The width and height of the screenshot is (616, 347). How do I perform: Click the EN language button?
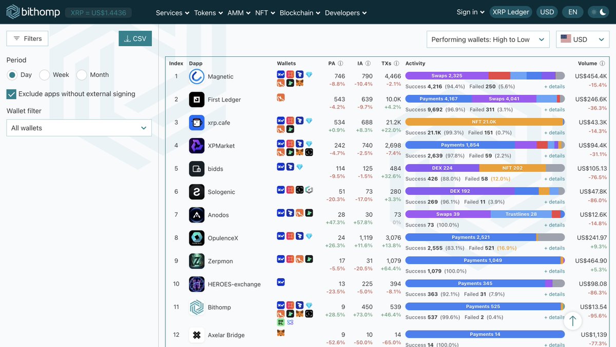tap(573, 12)
